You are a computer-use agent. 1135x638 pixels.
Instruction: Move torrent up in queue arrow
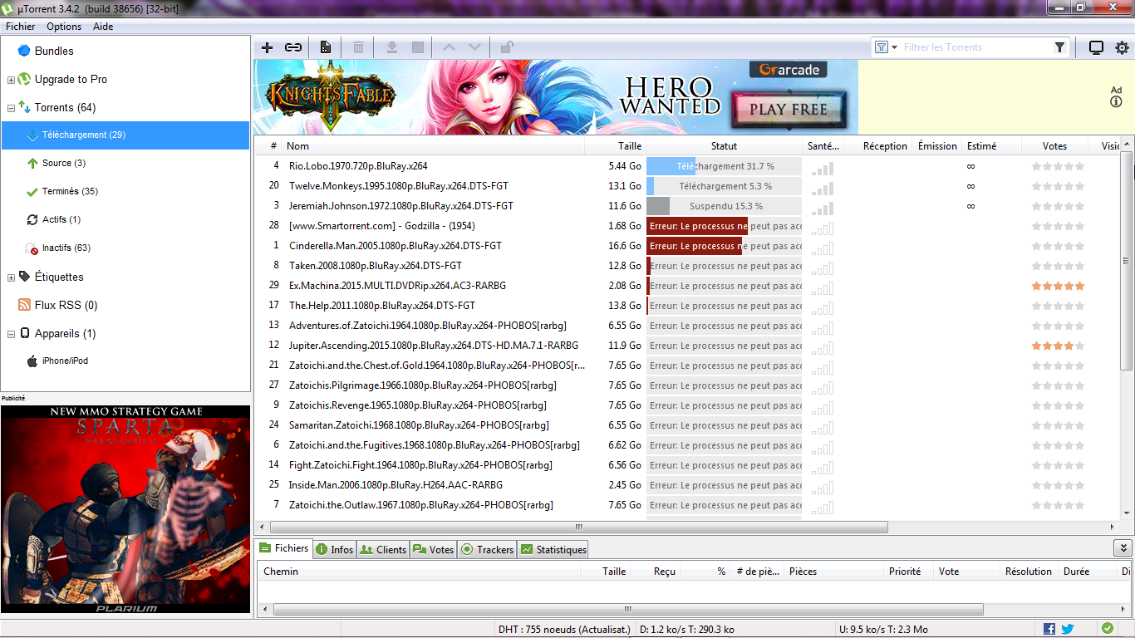pyautogui.click(x=450, y=47)
